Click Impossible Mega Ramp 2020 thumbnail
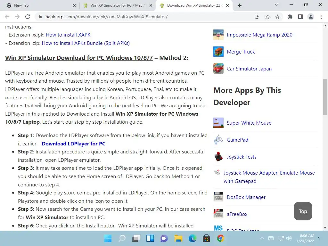This screenshot has height=246, width=328. [x=218, y=35]
